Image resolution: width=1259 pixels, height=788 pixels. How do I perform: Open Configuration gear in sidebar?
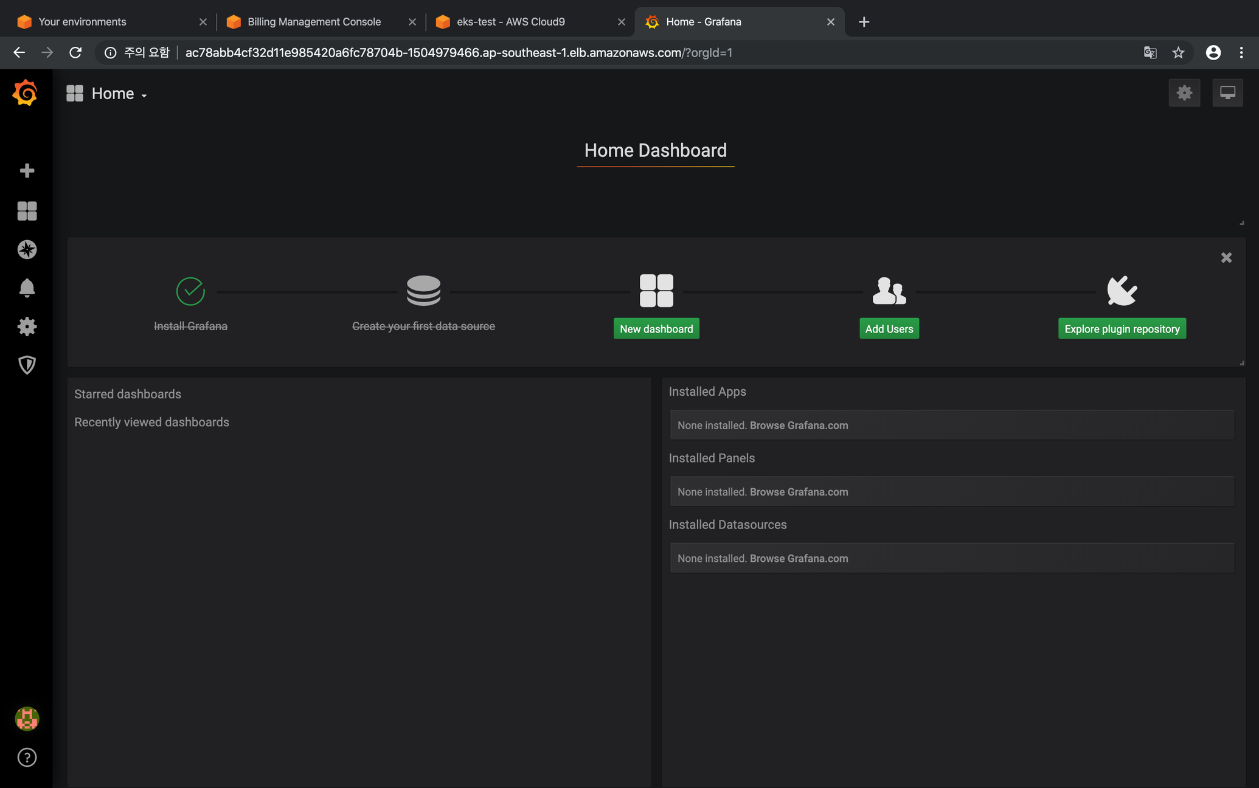coord(27,327)
